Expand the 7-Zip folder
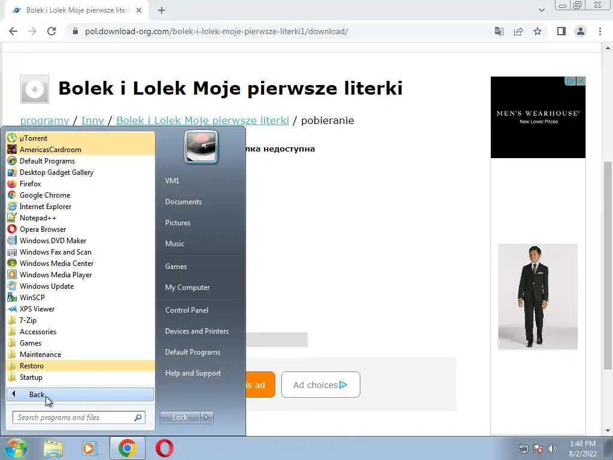Image resolution: width=613 pixels, height=460 pixels. pos(81,320)
